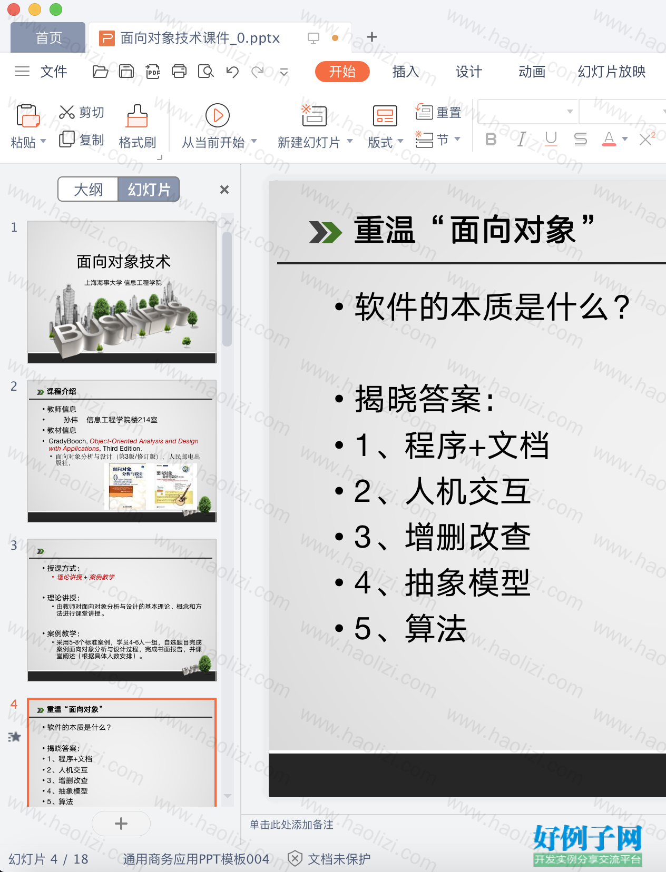Expand the 节 section dropdown arrow

(457, 139)
